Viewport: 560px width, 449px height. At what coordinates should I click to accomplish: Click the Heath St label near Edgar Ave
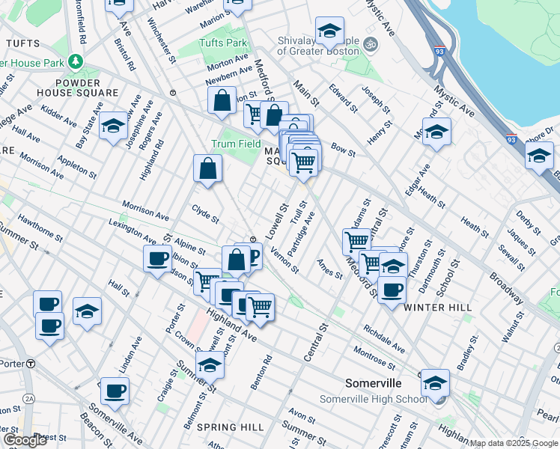click(432, 198)
